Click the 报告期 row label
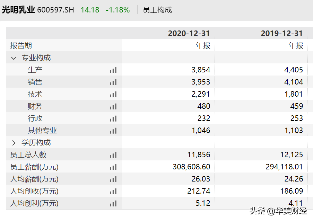313x221 pixels. 21,46
